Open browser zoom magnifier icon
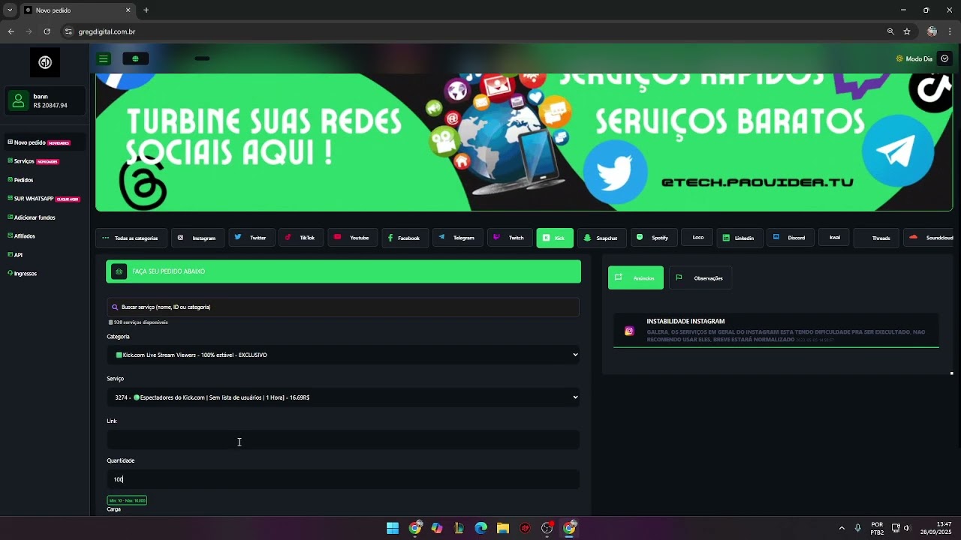This screenshot has width=961, height=540. point(890,31)
